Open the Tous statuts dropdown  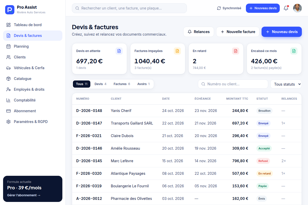coord(286,84)
